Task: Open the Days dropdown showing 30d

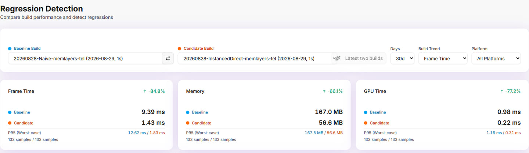Action: (402, 58)
